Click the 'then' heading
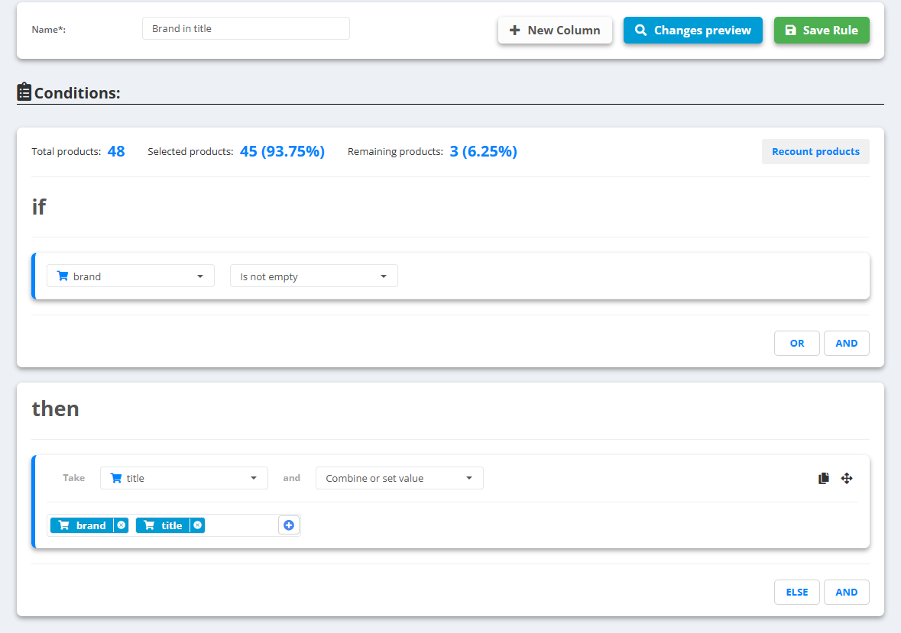The image size is (901, 633). click(55, 409)
